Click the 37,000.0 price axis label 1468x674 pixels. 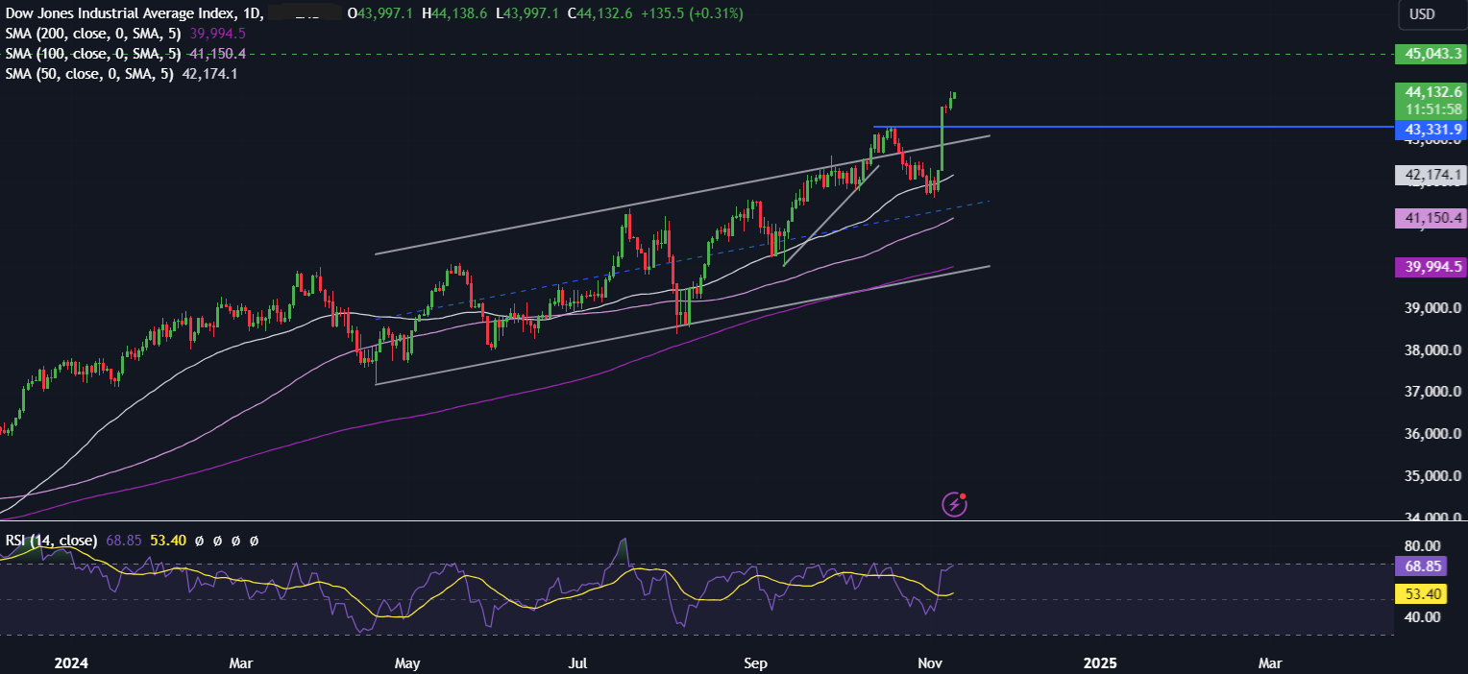(1431, 392)
